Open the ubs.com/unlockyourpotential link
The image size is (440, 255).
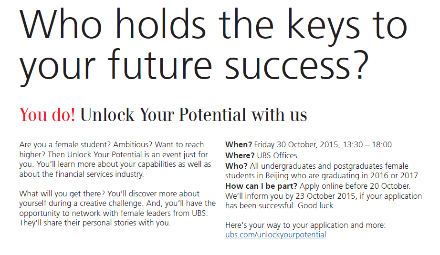[x=275, y=235]
